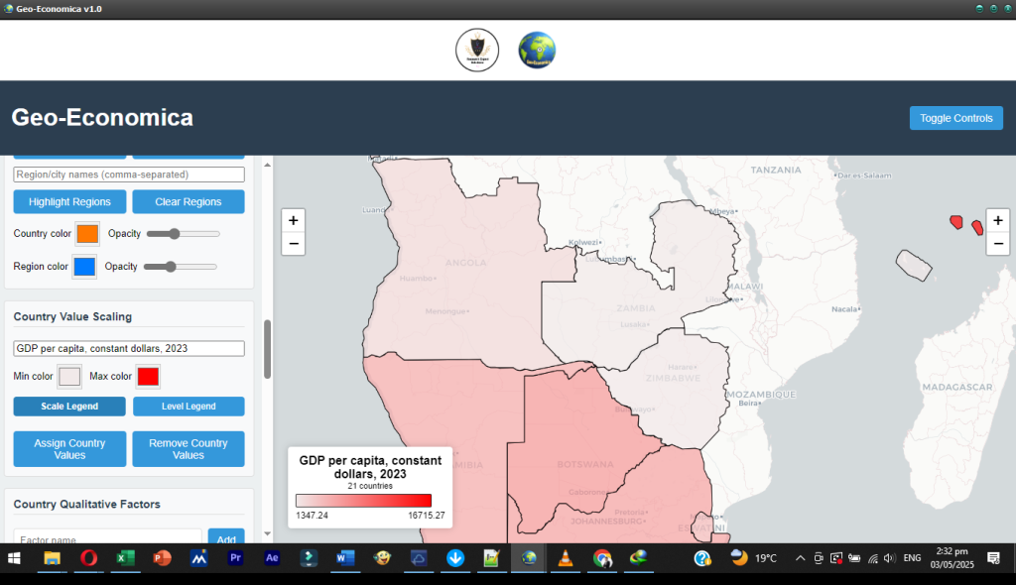
Task: Switch to Level Legend mode
Action: pos(189,407)
